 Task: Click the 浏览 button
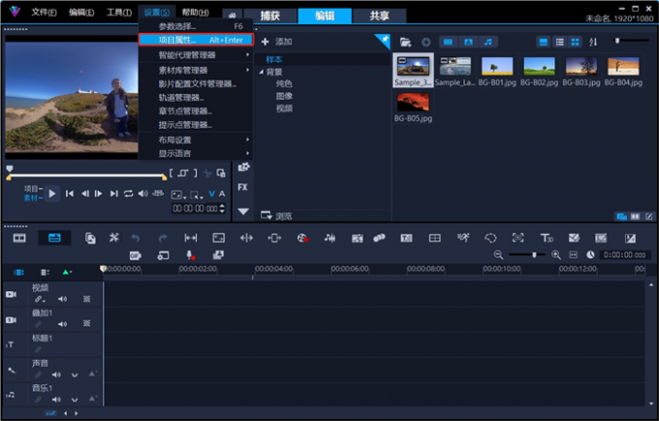(276, 216)
